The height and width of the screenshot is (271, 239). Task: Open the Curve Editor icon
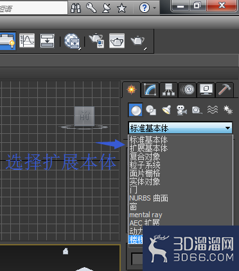(x=27, y=40)
